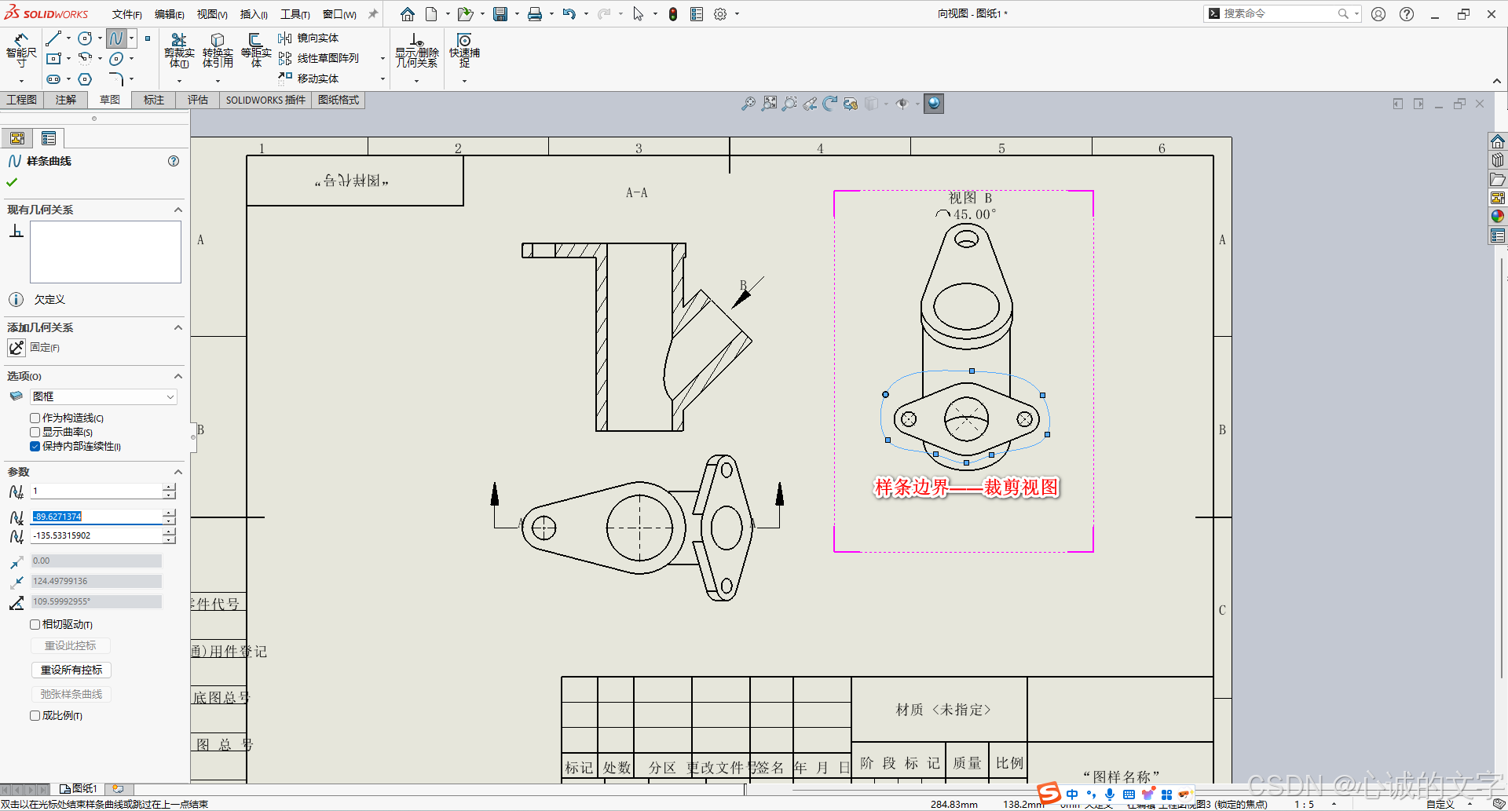Image resolution: width=1508 pixels, height=811 pixels.
Task: Switch to the 工程图 tab
Action: pyautogui.click(x=22, y=100)
